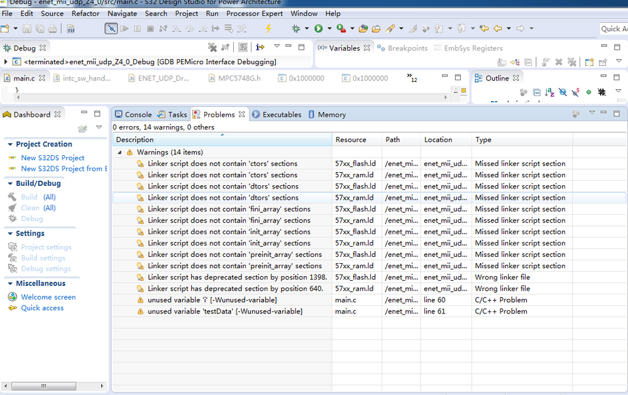The image size is (628, 395).
Task: Collapse the Warnings (14 items) tree node
Action: tap(120, 152)
